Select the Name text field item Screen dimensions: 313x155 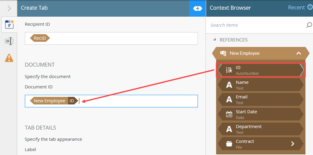coord(260,85)
